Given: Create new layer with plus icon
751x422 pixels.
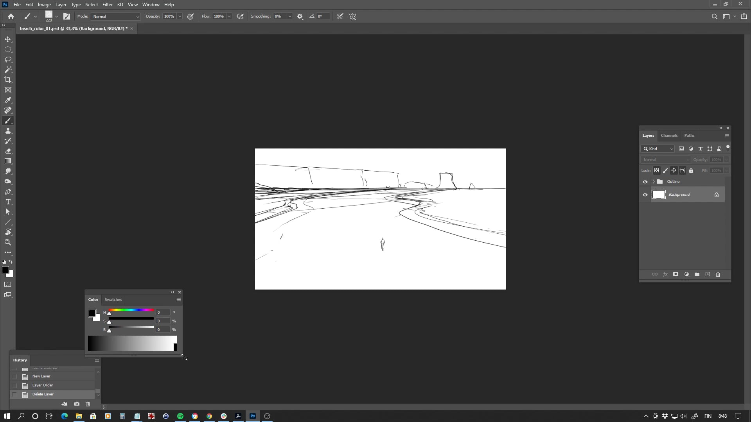Looking at the screenshot, I should (708, 274).
